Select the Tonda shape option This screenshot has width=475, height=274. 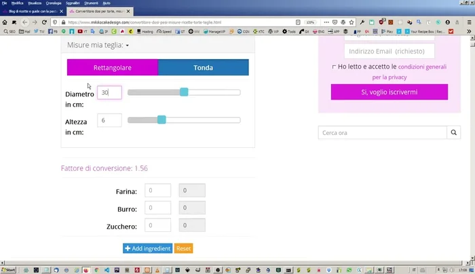(203, 67)
